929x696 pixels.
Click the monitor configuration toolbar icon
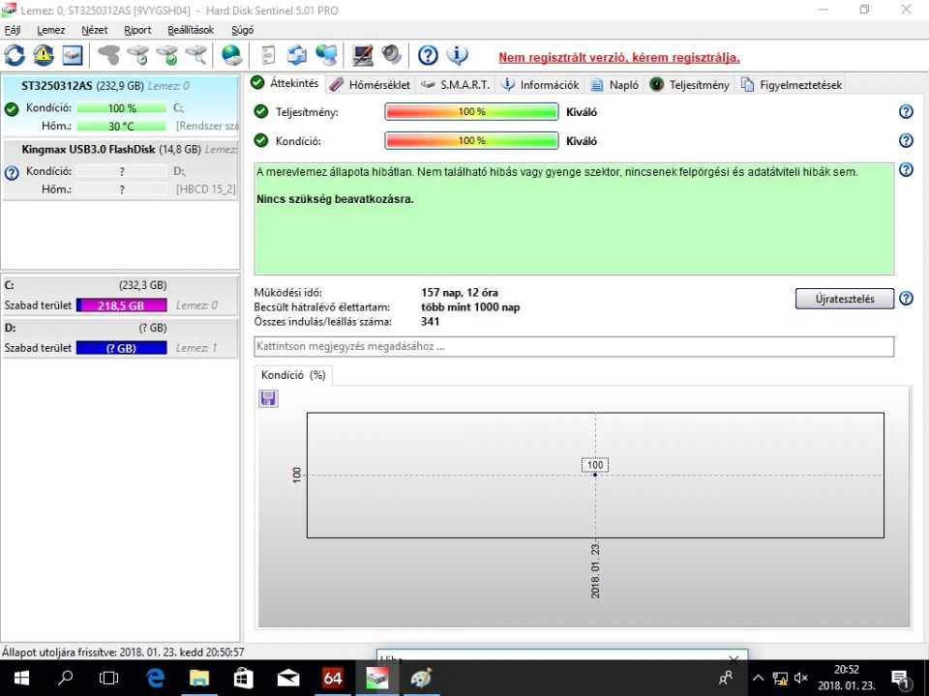363,56
